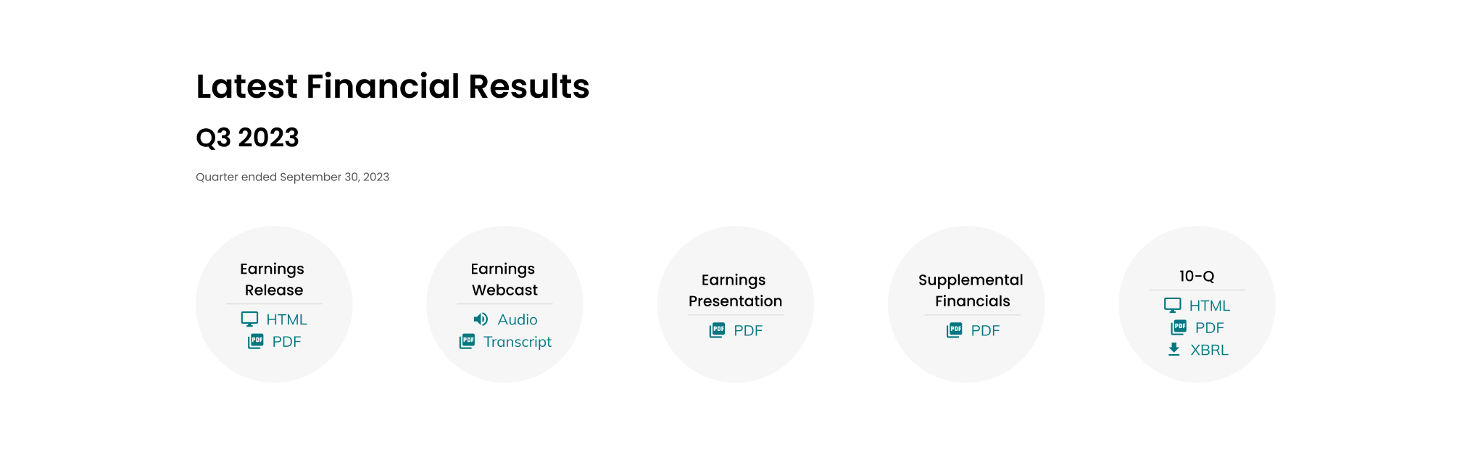Click the Latest Financial Results heading
Image resolution: width=1470 pixels, height=449 pixels.
point(393,86)
